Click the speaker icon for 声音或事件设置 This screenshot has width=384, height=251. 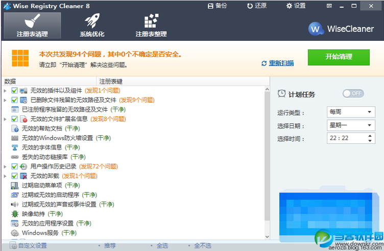15,204
